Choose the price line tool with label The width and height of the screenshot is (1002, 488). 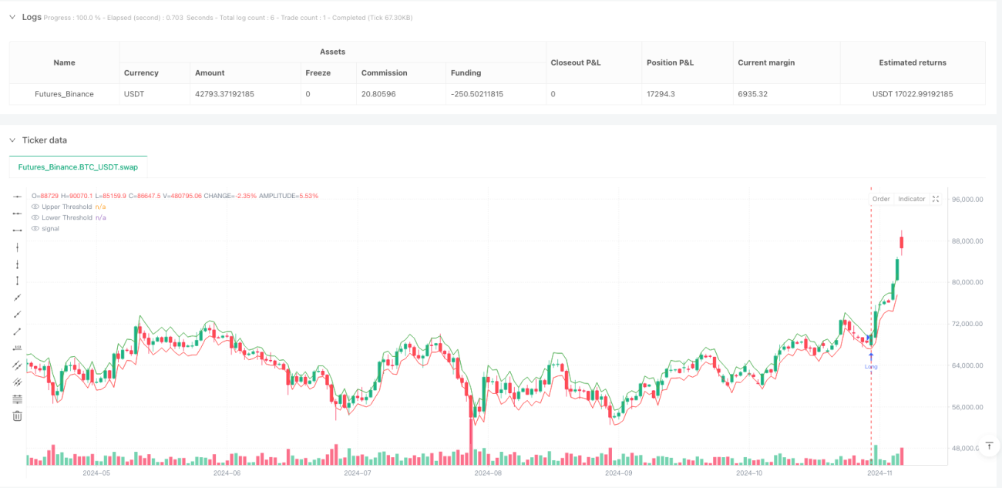18,348
